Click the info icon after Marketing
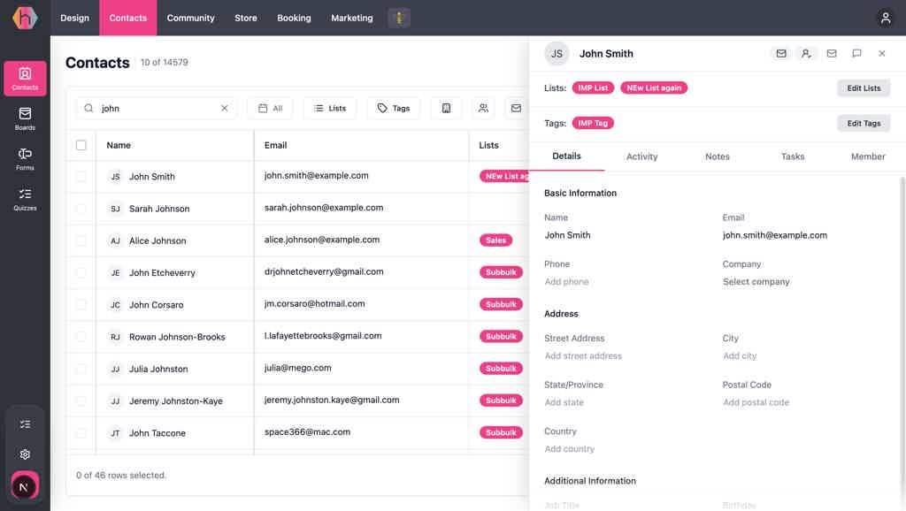The width and height of the screenshot is (906, 511). [x=399, y=18]
